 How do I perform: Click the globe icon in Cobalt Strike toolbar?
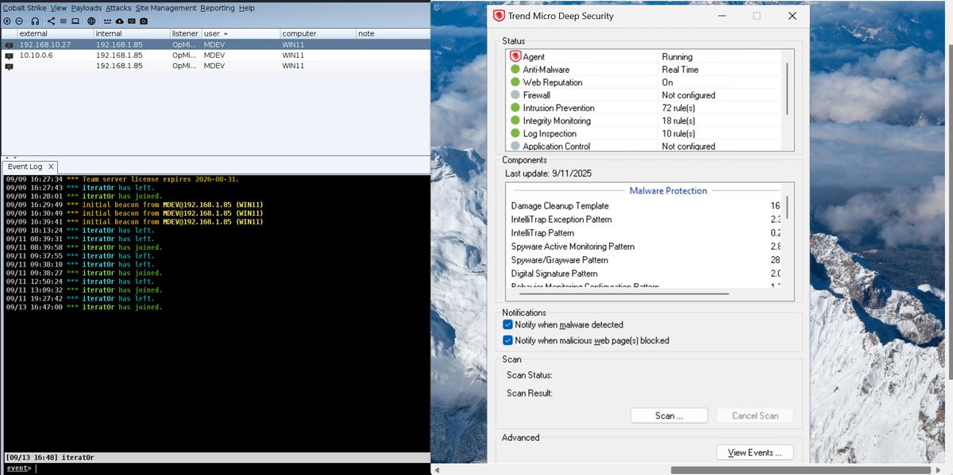pyautogui.click(x=91, y=21)
